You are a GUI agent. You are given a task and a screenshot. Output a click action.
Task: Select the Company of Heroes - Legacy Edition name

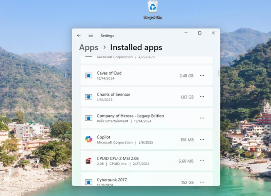tap(130, 116)
